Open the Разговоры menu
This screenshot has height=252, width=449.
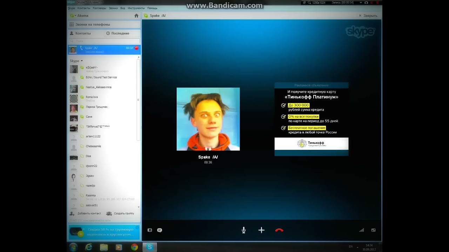pyautogui.click(x=99, y=8)
